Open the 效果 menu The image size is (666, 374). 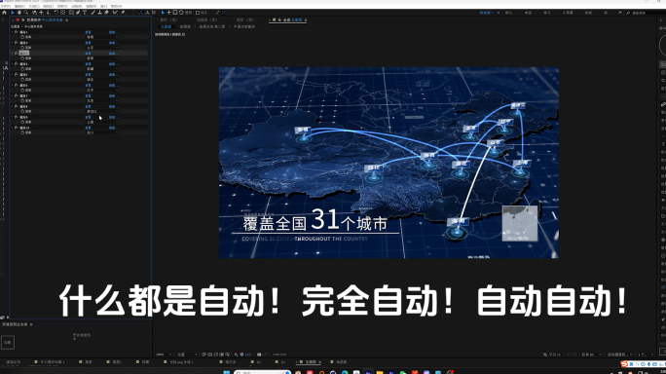click(x=62, y=7)
